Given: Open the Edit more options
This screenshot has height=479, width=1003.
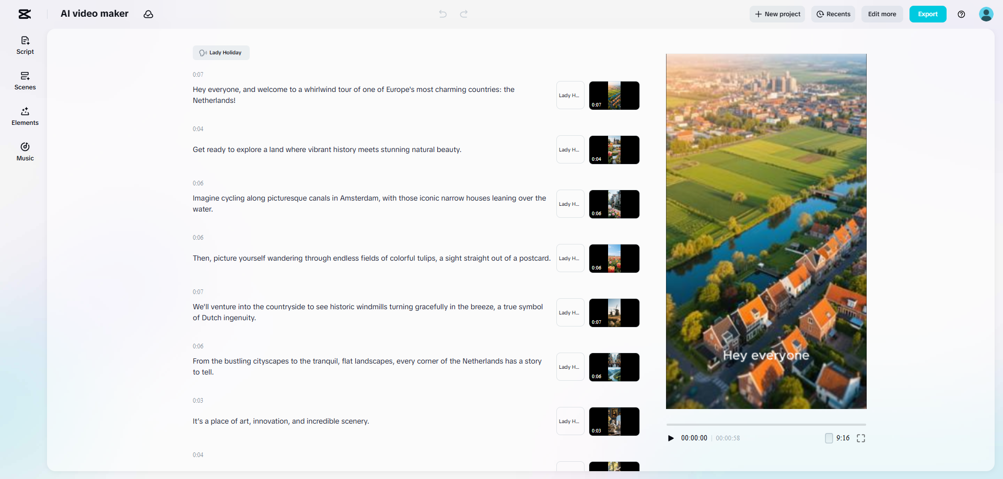Looking at the screenshot, I should (882, 14).
